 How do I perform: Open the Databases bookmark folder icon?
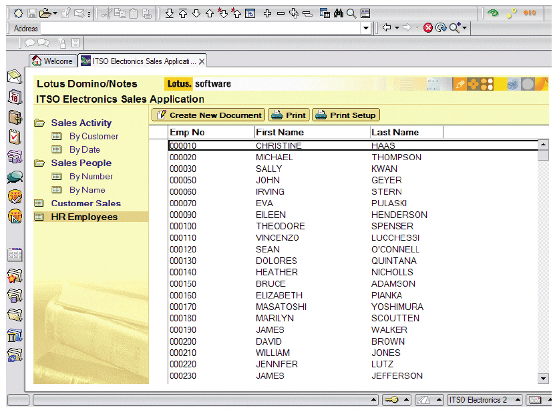[15, 295]
